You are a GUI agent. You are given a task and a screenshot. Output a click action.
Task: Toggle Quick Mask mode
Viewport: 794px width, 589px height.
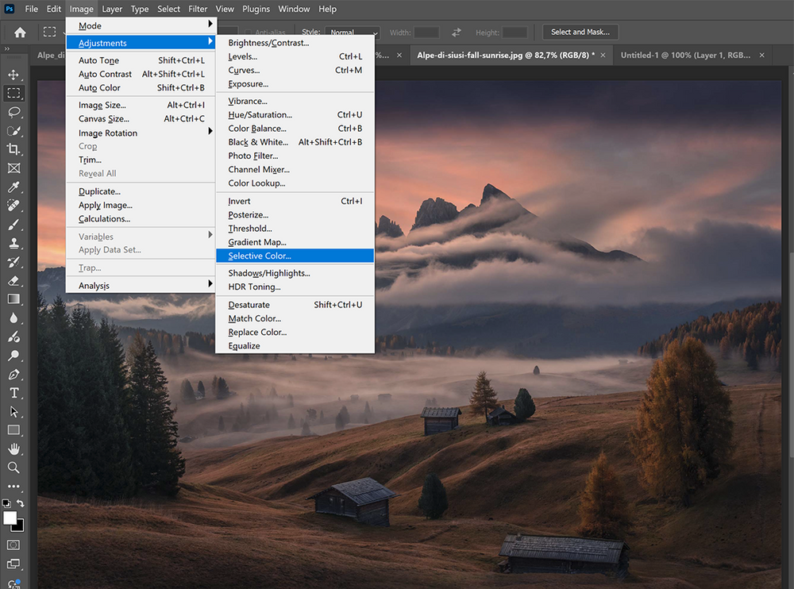[x=13, y=545]
